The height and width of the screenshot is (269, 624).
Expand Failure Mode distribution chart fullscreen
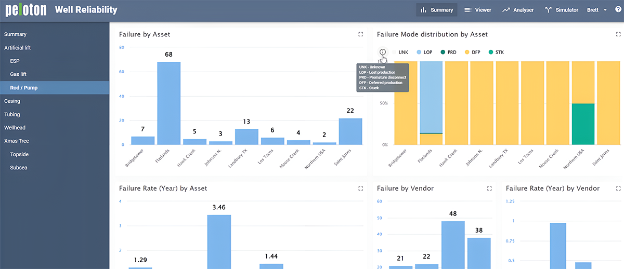pyautogui.click(x=617, y=34)
